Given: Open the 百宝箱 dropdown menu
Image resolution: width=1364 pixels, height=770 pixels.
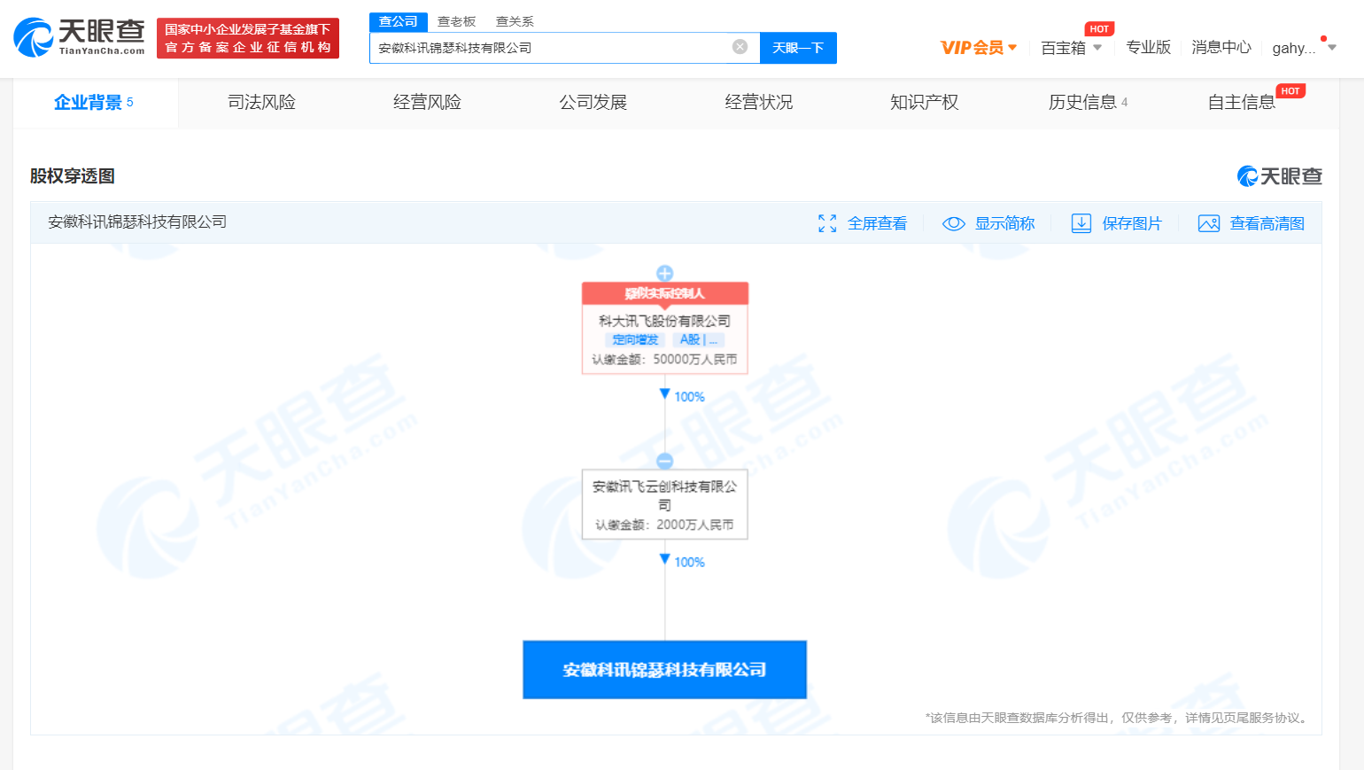Looking at the screenshot, I should click(x=1071, y=48).
